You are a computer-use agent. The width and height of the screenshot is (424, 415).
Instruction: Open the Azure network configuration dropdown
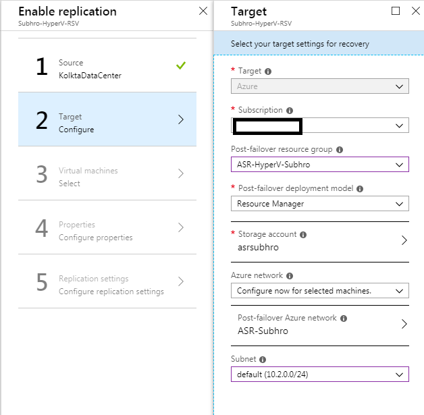tap(319, 291)
